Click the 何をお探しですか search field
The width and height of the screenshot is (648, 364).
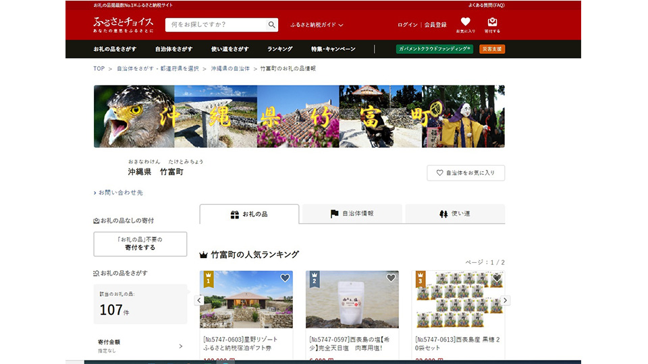216,25
